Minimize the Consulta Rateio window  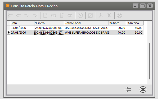point(136,6)
